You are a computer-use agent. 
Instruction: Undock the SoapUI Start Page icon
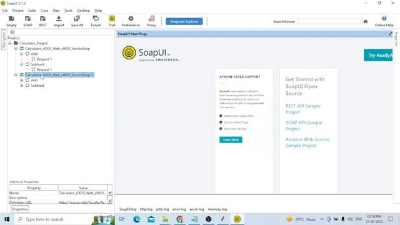click(390, 34)
